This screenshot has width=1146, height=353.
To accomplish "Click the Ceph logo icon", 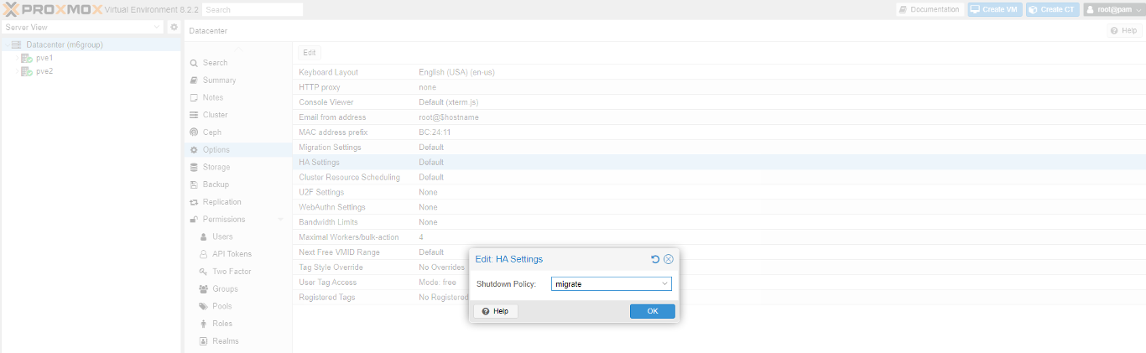I will coord(194,132).
